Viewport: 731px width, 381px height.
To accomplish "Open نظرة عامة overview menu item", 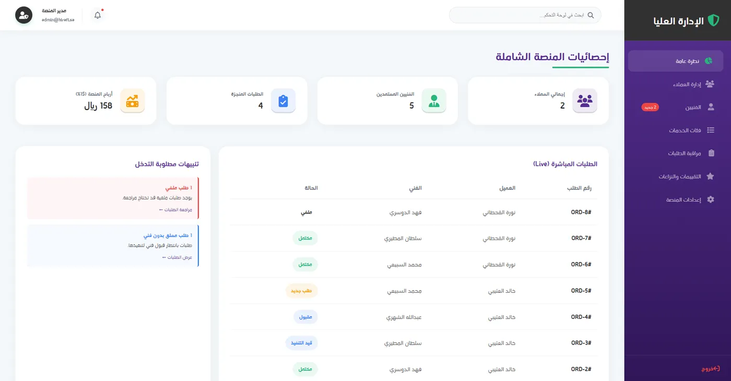I will (x=676, y=61).
